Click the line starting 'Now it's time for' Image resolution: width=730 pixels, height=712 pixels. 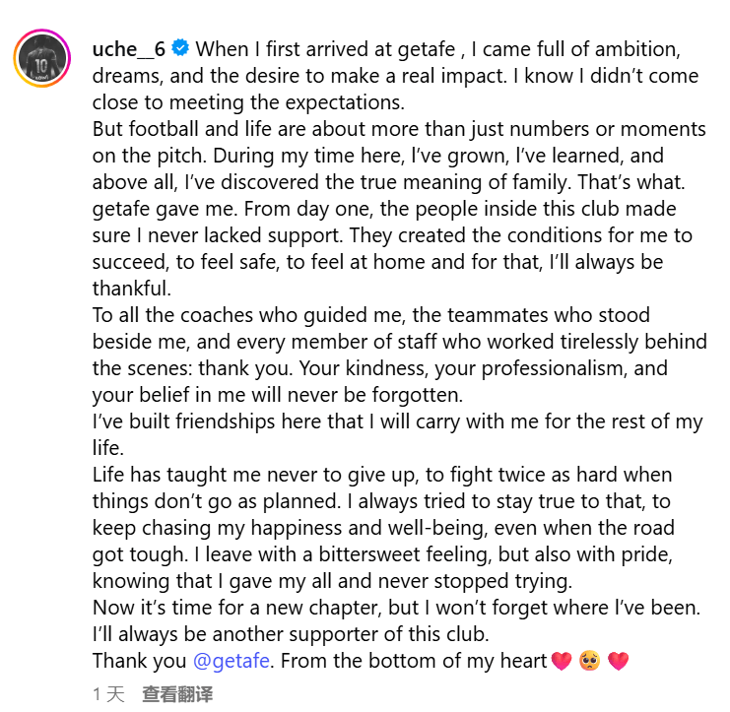pyautogui.click(x=397, y=608)
